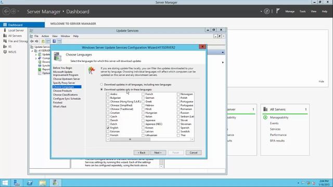Click the Server Manager back navigation arrow

click(6, 11)
